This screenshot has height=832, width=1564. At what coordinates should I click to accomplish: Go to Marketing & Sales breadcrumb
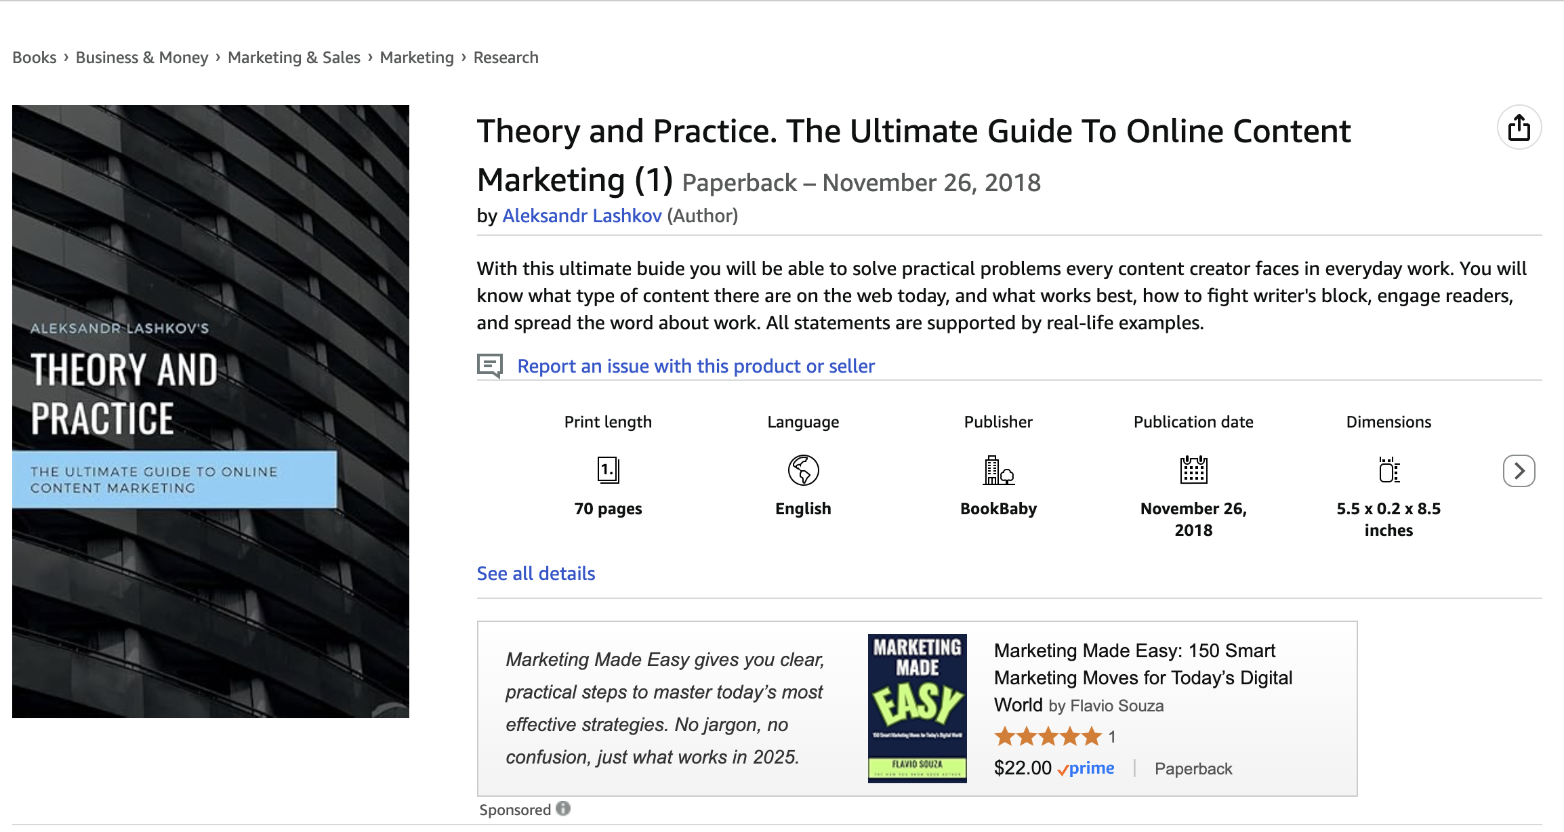[293, 58]
